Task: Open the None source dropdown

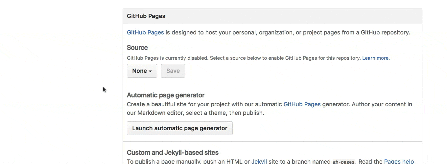Action: [x=142, y=71]
